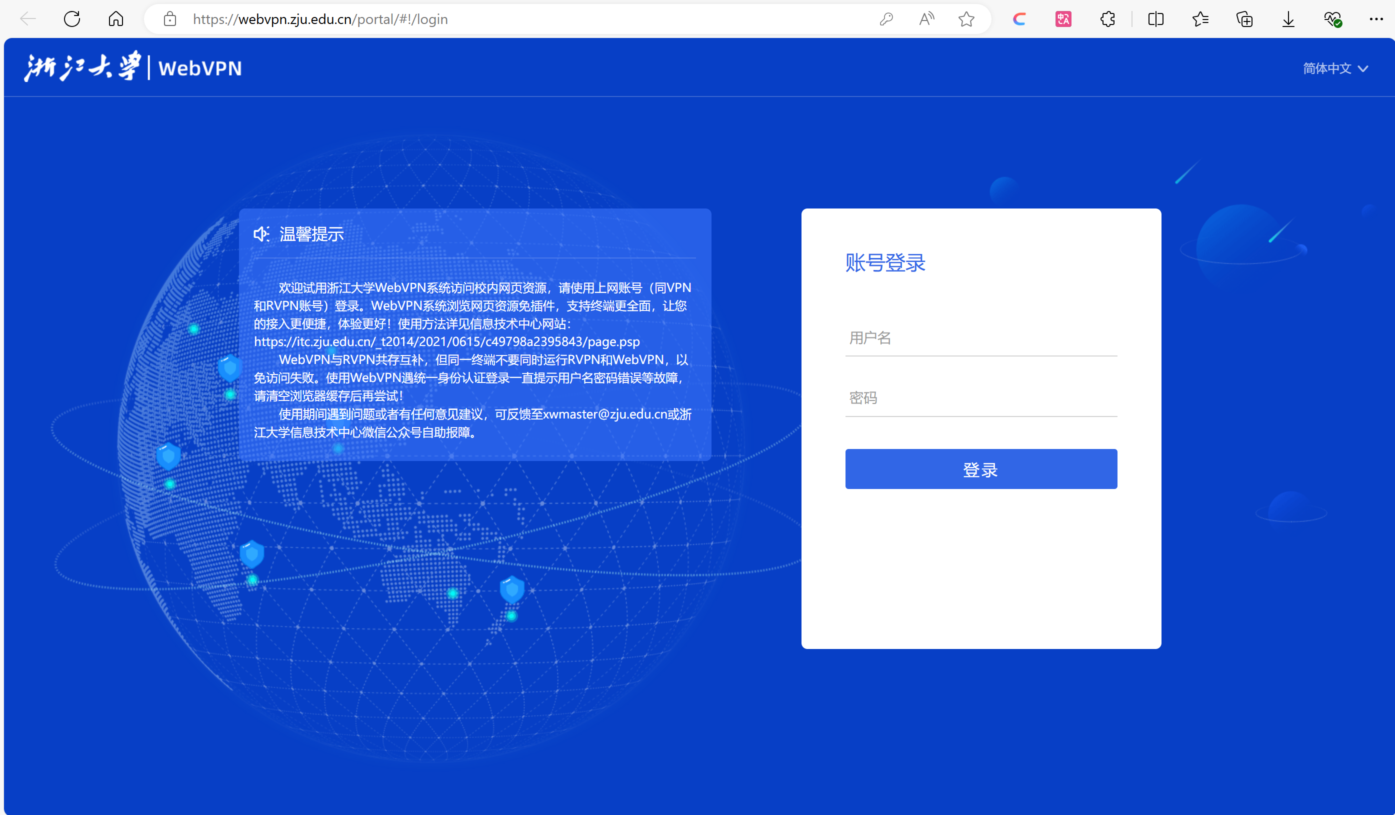Open browser settings three-dot menu

[x=1376, y=19]
